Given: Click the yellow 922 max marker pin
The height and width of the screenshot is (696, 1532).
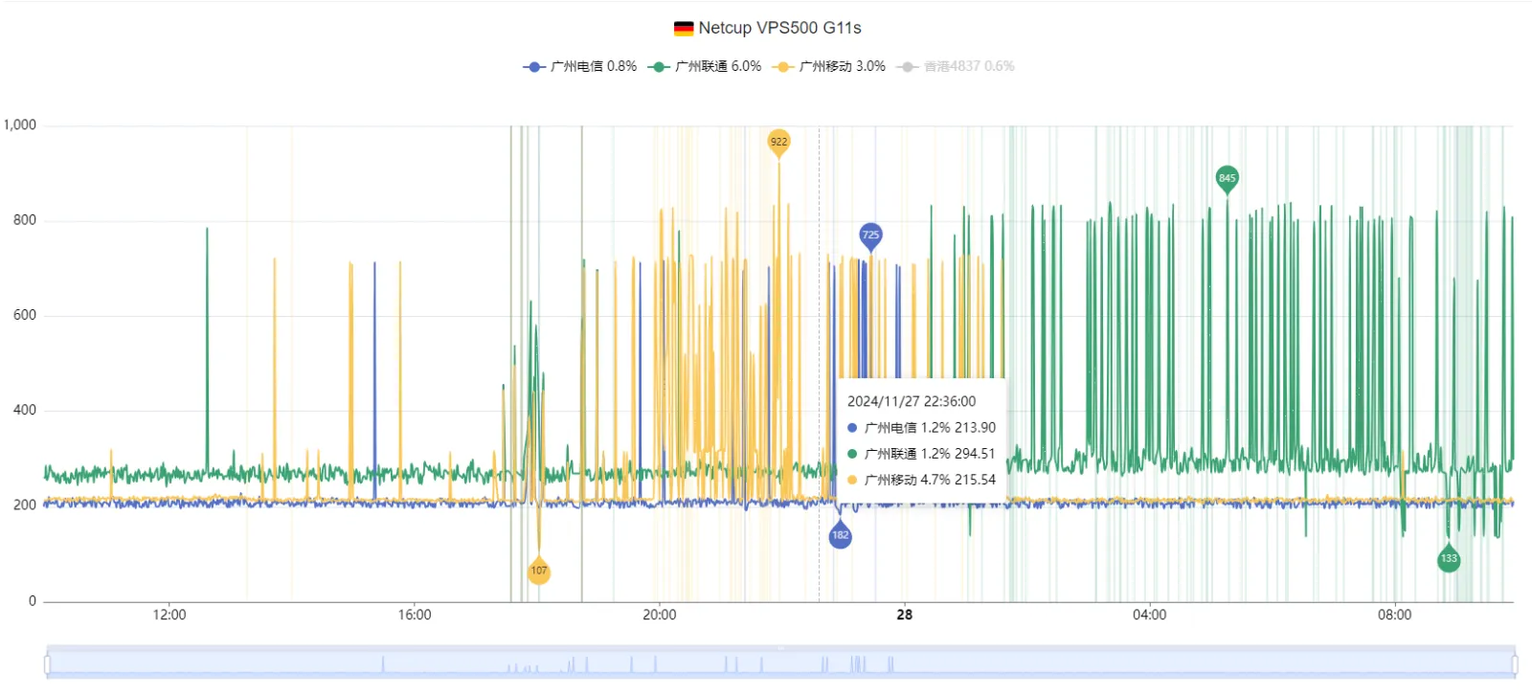Looking at the screenshot, I should 779,143.
